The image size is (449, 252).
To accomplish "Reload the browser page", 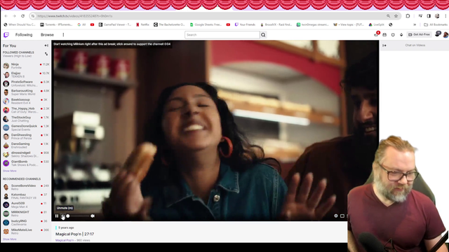I will 23,16.
